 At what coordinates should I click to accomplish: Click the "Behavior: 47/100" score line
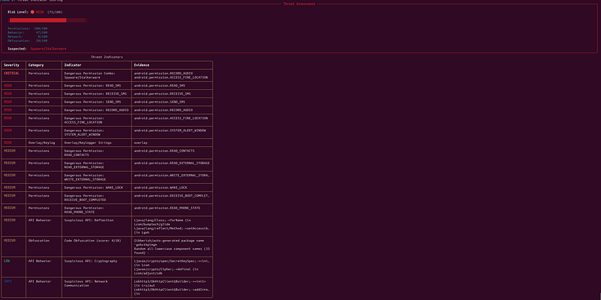point(28,32)
